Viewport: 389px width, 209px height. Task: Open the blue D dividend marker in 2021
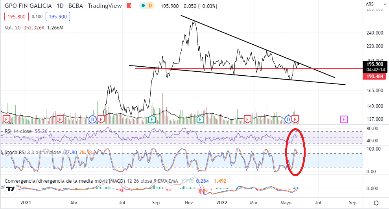(92, 120)
